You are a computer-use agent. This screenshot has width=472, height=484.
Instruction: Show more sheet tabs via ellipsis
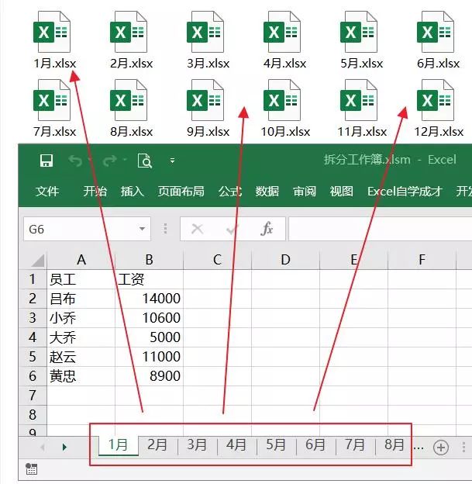click(x=419, y=446)
